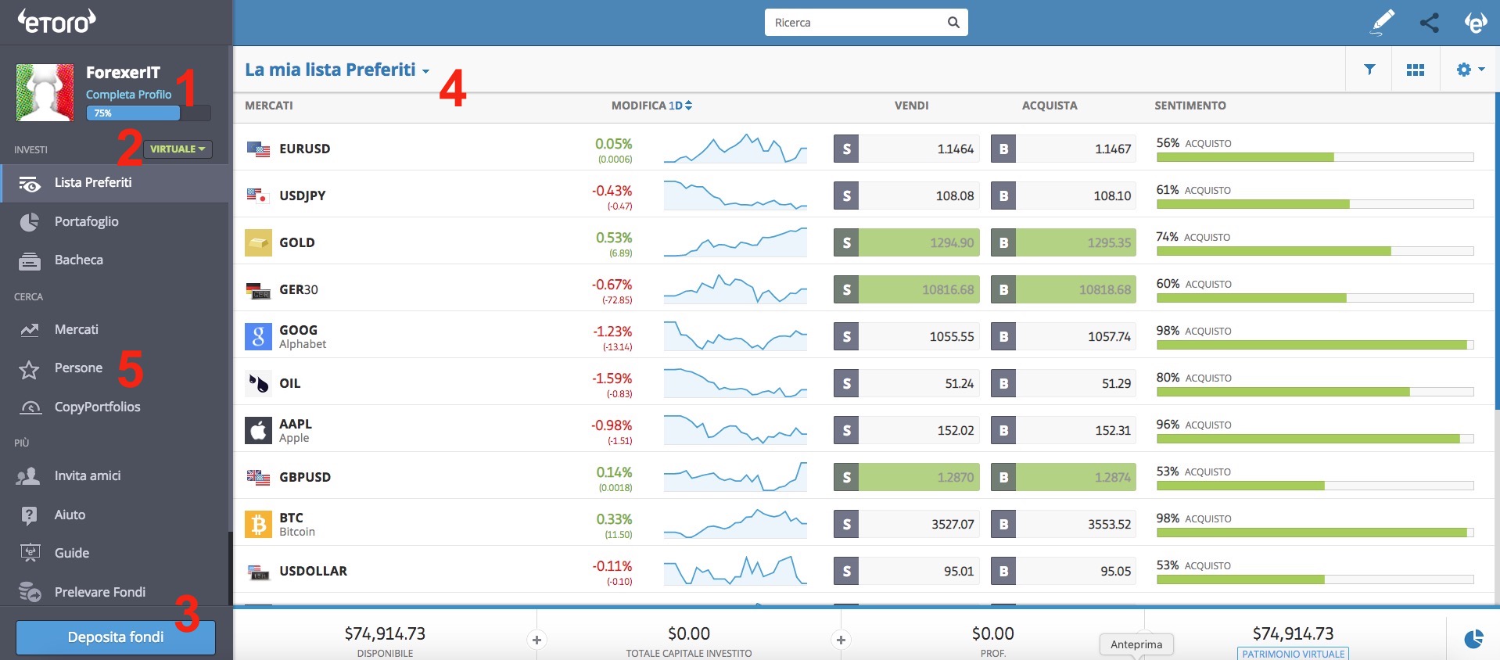Open the settings gear dropdown

point(1470,70)
